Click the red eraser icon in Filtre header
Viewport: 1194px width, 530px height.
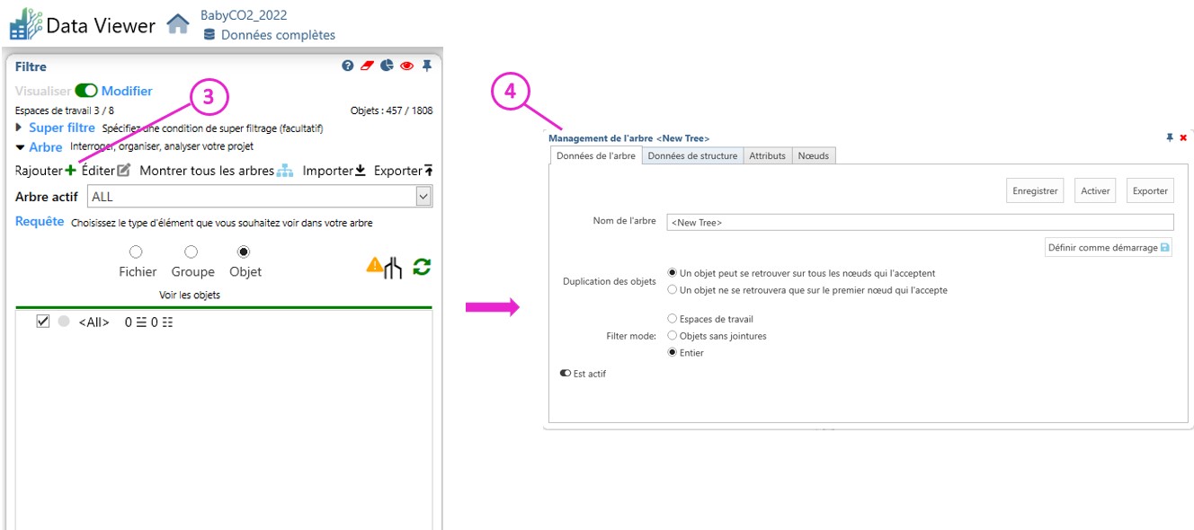coord(367,66)
